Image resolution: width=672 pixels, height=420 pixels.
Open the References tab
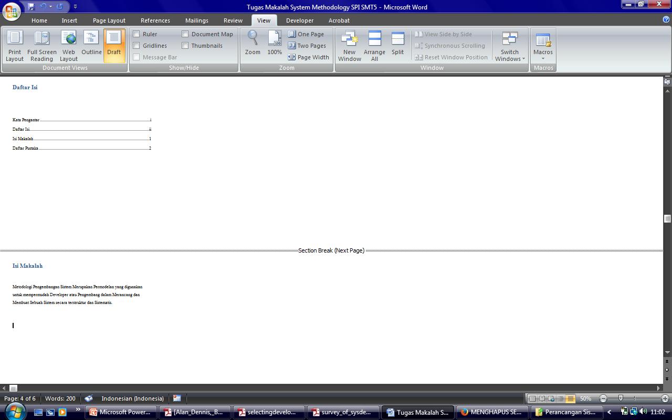(155, 20)
